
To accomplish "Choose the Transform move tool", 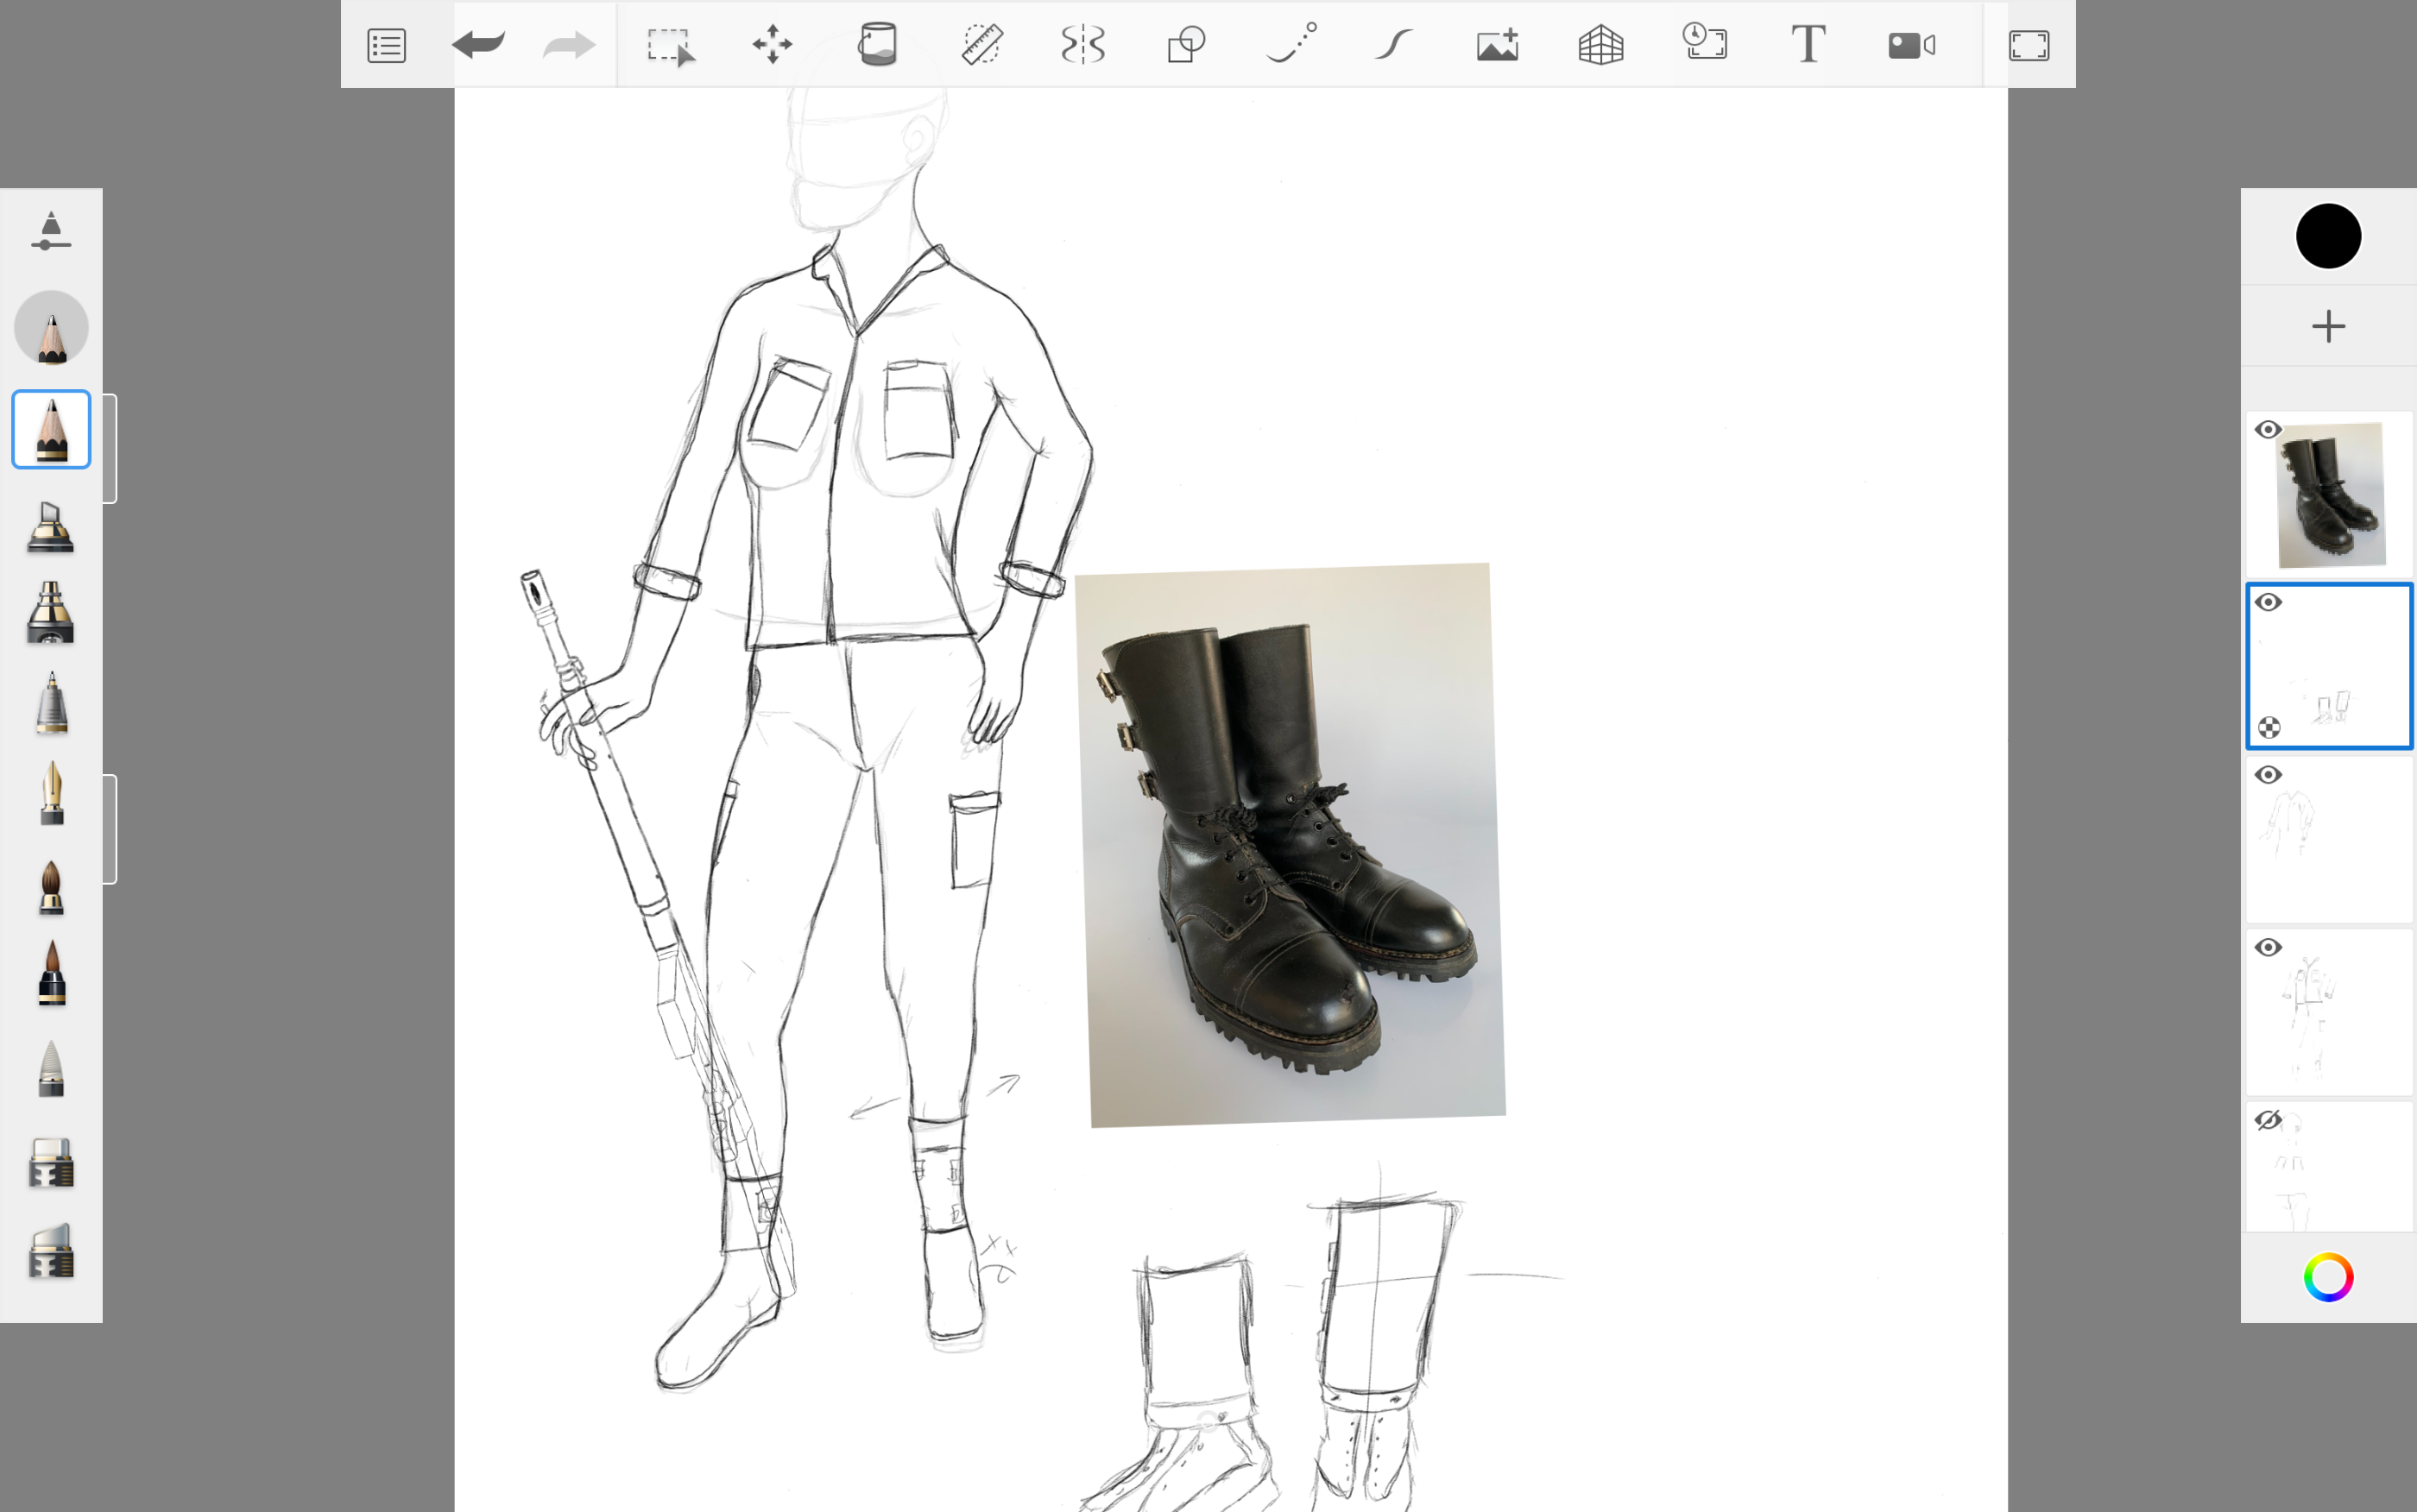I will (x=772, y=45).
